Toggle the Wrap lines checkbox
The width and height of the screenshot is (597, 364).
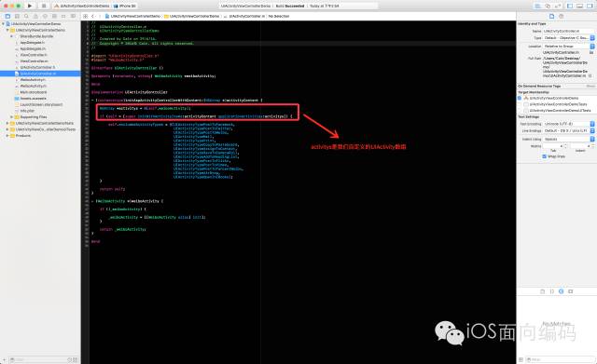point(544,156)
